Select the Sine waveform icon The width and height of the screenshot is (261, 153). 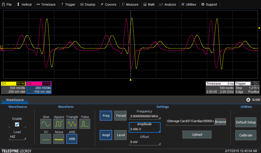tap(46, 124)
